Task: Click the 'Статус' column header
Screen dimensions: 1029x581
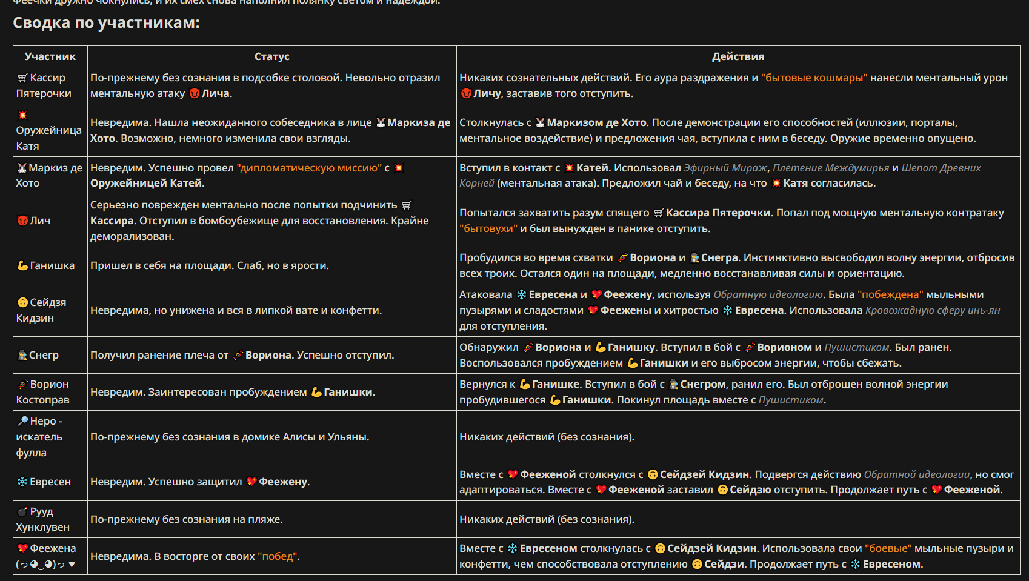Action: pos(272,56)
